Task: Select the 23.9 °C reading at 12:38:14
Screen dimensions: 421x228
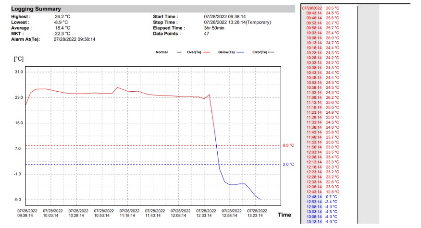Action: 333,187
